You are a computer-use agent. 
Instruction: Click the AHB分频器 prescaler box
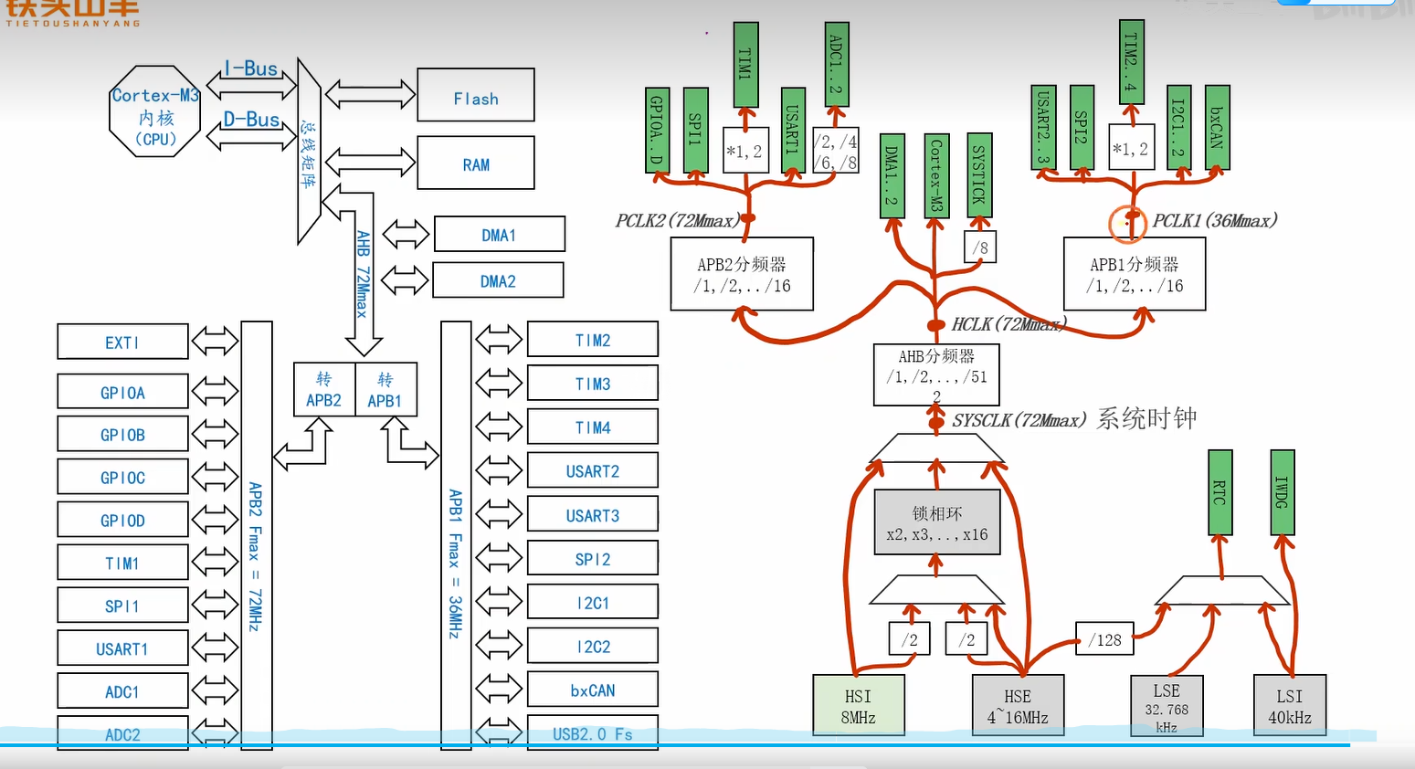click(936, 374)
